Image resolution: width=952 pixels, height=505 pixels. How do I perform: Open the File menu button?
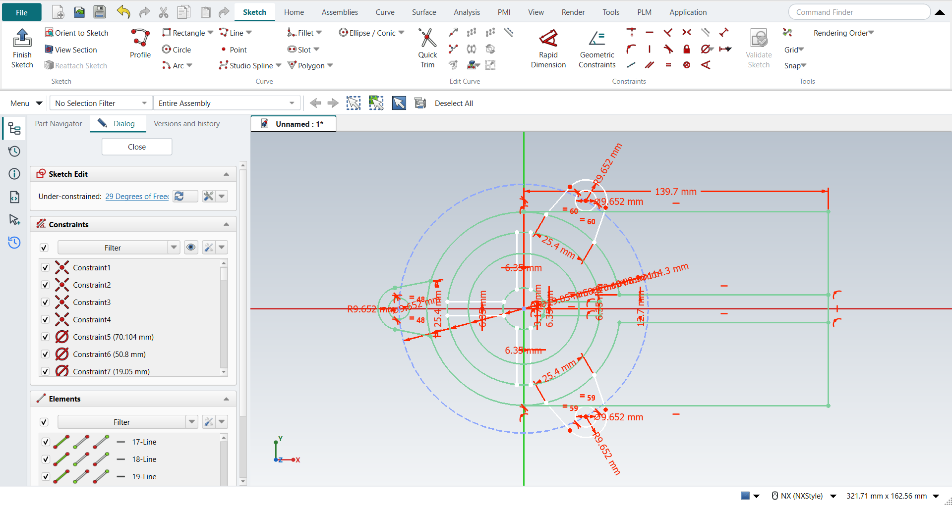click(x=22, y=12)
